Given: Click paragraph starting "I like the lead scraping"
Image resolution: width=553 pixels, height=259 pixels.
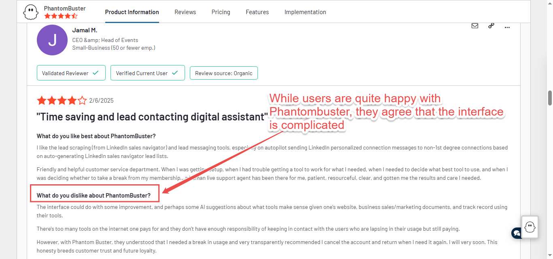Looking at the screenshot, I should (272, 152).
